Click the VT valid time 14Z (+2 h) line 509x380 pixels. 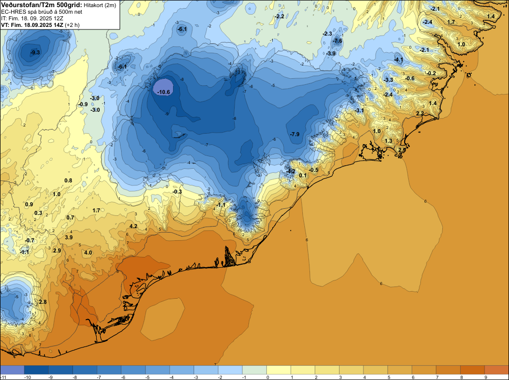(40, 25)
